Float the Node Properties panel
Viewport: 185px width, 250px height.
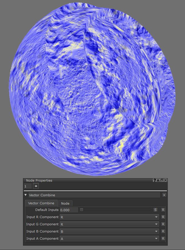(162, 180)
